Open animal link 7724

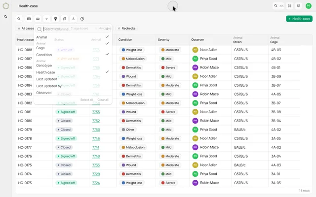point(96,183)
